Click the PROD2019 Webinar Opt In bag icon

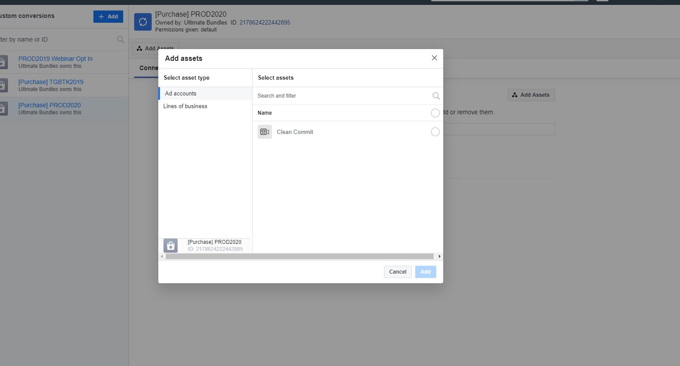pos(4,62)
